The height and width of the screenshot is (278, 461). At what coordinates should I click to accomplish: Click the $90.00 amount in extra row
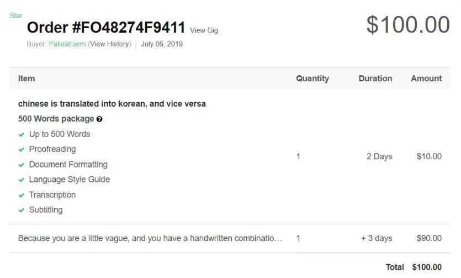click(x=429, y=239)
